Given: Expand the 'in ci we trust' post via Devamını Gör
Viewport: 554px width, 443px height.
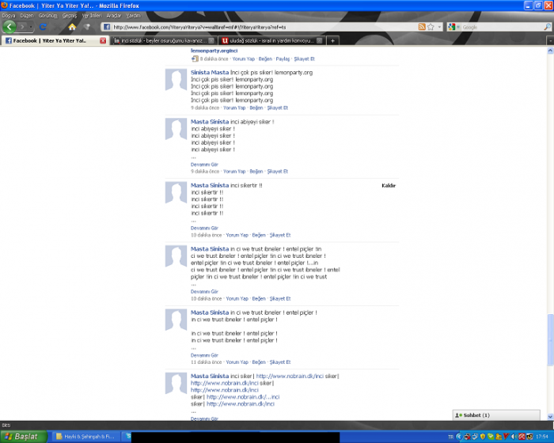Looking at the screenshot, I should coord(203,291).
